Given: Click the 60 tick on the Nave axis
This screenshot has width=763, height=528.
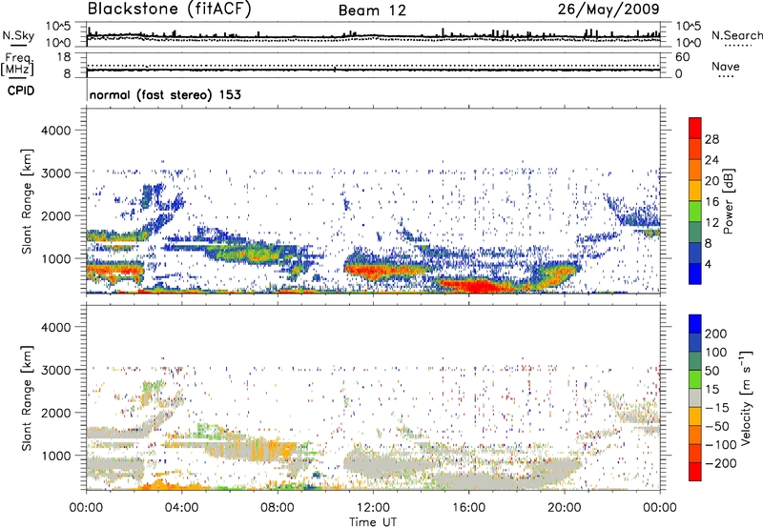Looking at the screenshot, I should pyautogui.click(x=682, y=57).
